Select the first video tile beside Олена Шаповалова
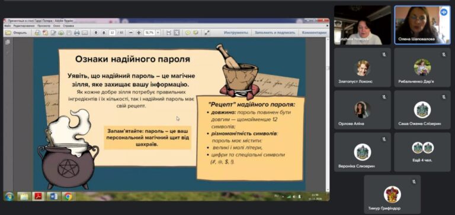The image size is (455, 215). [x=363, y=25]
